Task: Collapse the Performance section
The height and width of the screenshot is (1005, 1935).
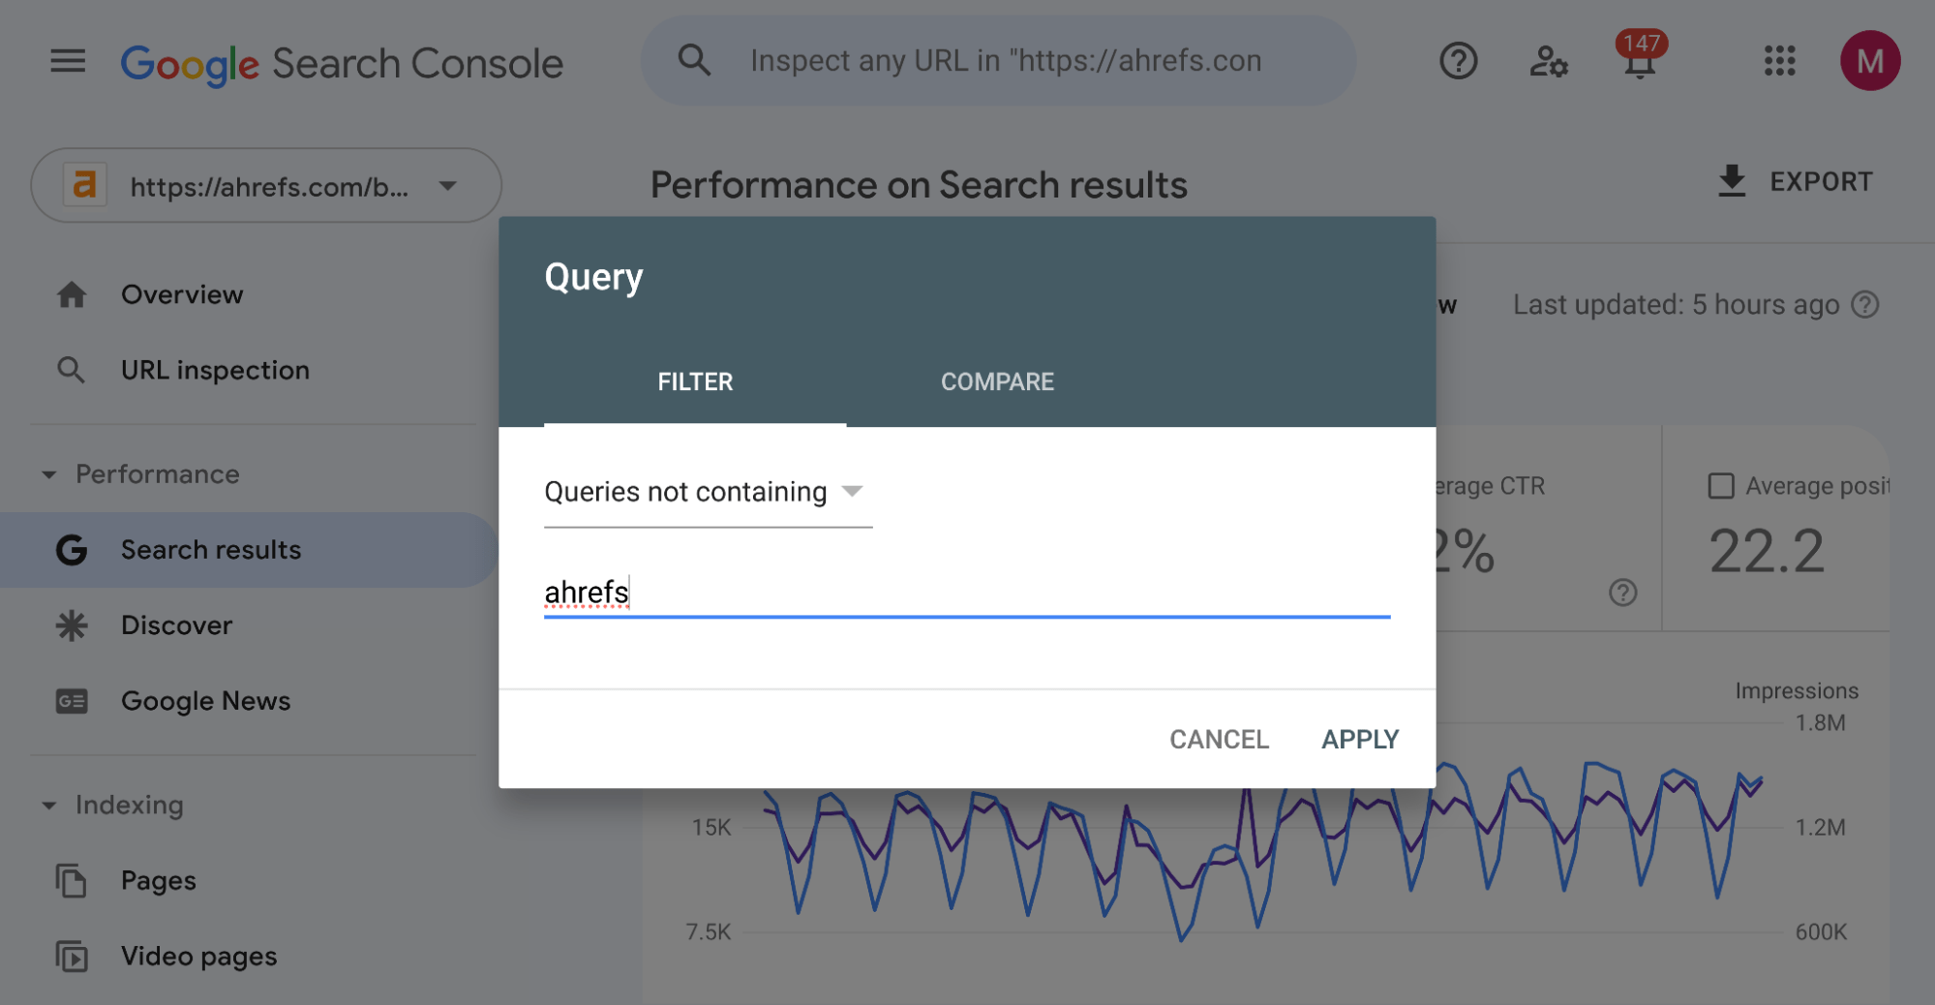Action: pyautogui.click(x=49, y=473)
